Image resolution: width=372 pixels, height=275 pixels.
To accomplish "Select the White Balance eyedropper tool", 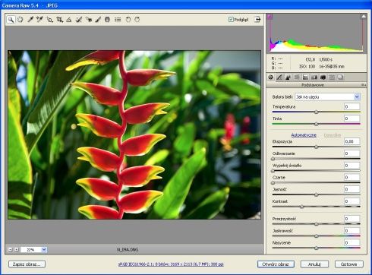I will coord(30,20).
